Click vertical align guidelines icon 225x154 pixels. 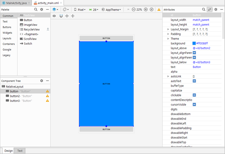pos(73,16)
